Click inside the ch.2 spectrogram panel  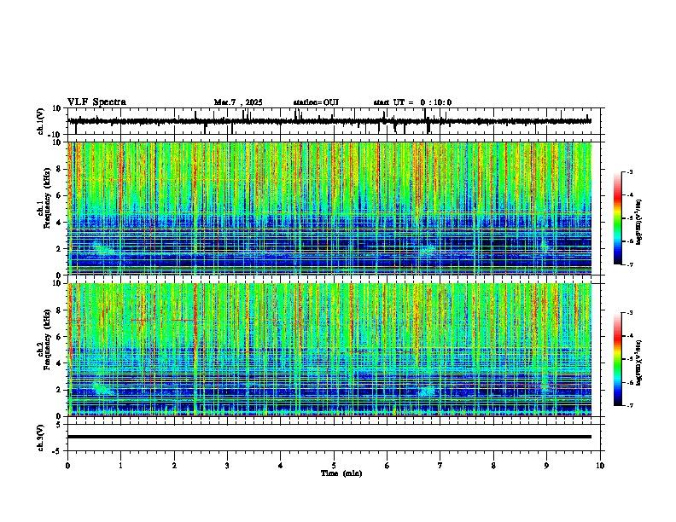pos(329,350)
